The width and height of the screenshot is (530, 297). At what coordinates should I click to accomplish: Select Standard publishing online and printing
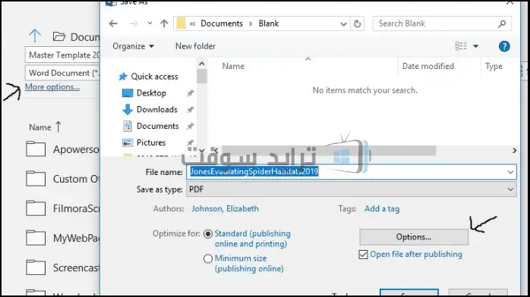click(208, 233)
